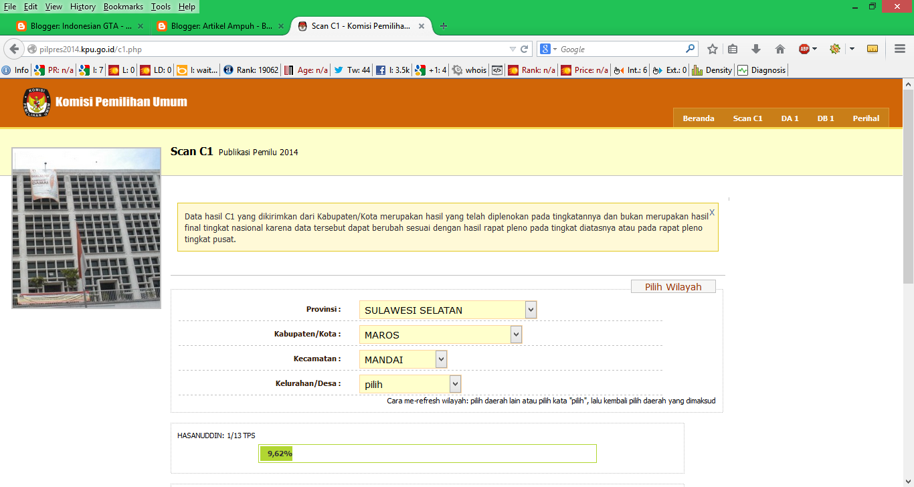Click the search magnifier icon

click(690, 49)
